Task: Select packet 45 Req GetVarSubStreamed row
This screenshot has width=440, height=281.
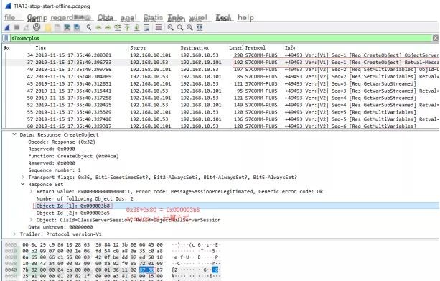Action: click(x=221, y=84)
